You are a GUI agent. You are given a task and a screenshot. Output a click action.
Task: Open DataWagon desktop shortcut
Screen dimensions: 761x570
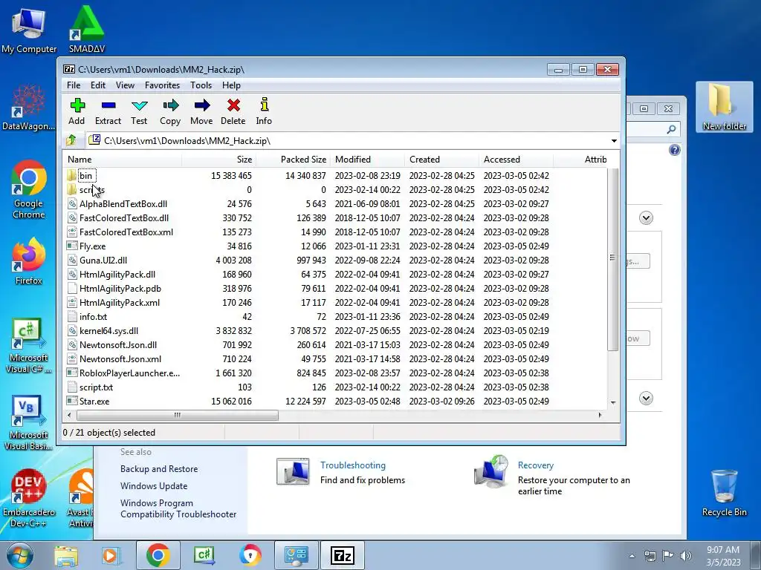(29, 107)
